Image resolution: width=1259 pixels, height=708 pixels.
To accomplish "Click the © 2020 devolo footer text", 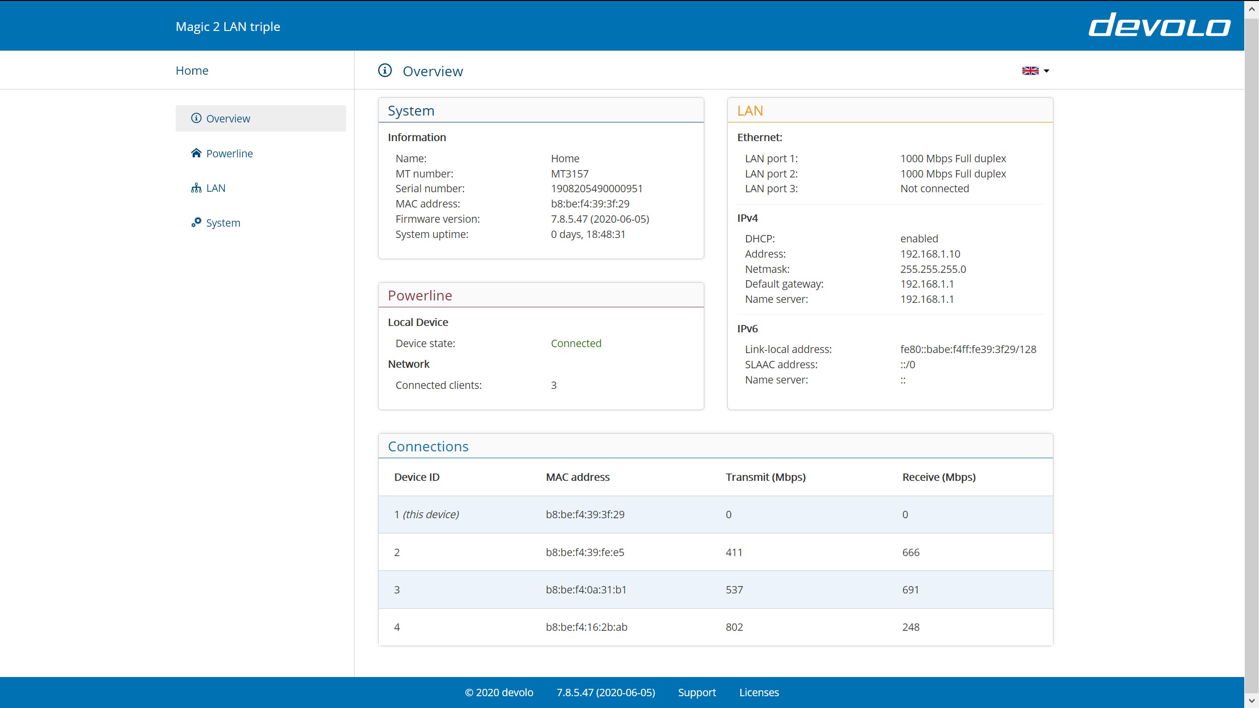I will [499, 692].
